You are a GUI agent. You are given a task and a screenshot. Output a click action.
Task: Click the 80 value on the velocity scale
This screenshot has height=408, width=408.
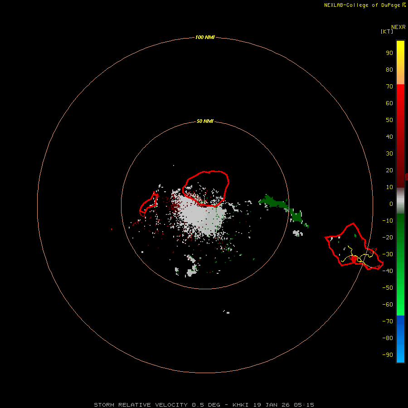pos(389,69)
